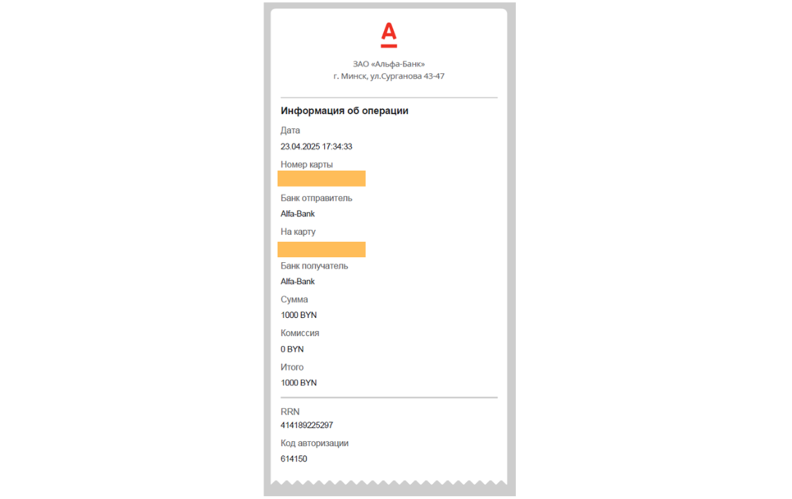
Task: Select the bank name ЗАО «Альфа-Банк»
Action: (x=388, y=64)
